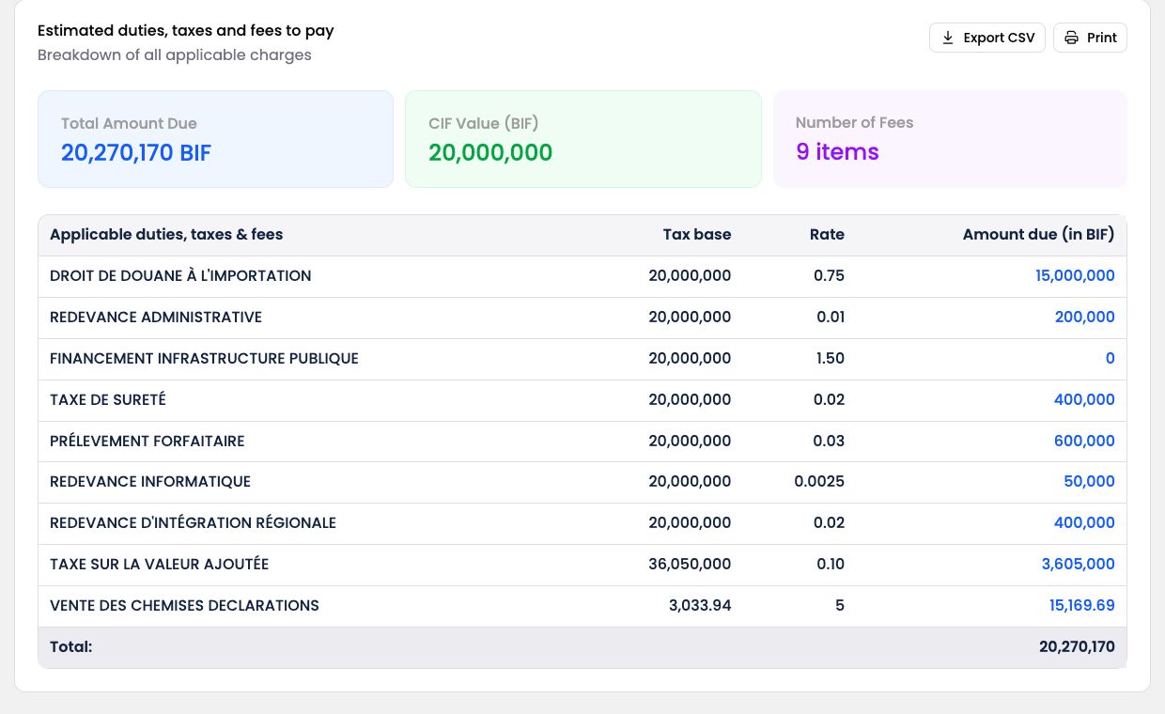
Task: Click the 200,000 amount due value
Action: [1085, 318]
